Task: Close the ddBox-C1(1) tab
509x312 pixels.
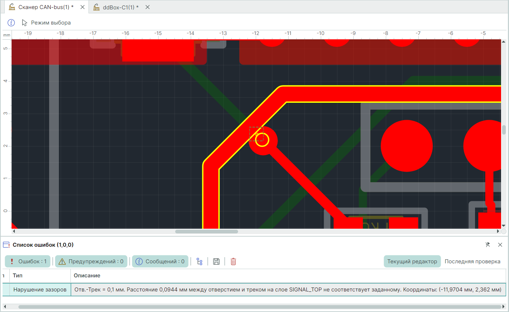Action: click(x=147, y=7)
